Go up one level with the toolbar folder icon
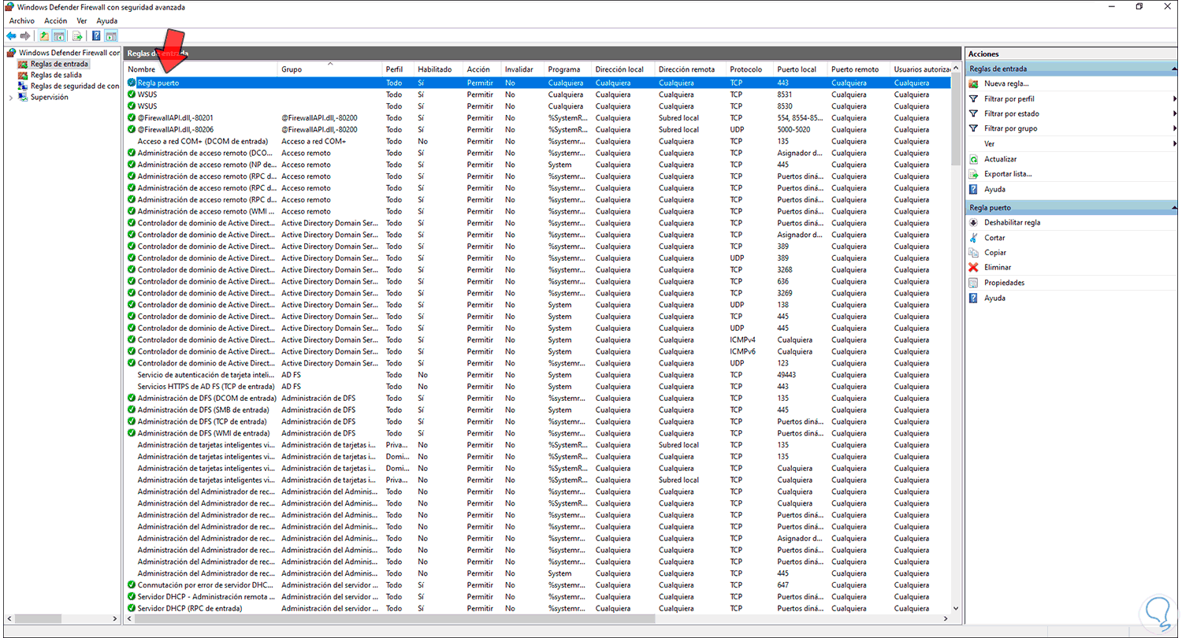This screenshot has width=1182, height=638. [44, 35]
